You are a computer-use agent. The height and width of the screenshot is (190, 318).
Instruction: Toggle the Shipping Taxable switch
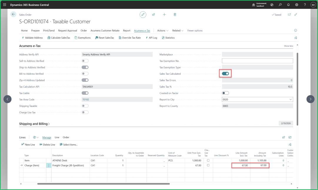tap(85, 106)
